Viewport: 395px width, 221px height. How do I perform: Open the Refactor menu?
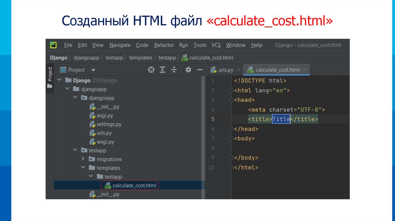pyautogui.click(x=164, y=45)
